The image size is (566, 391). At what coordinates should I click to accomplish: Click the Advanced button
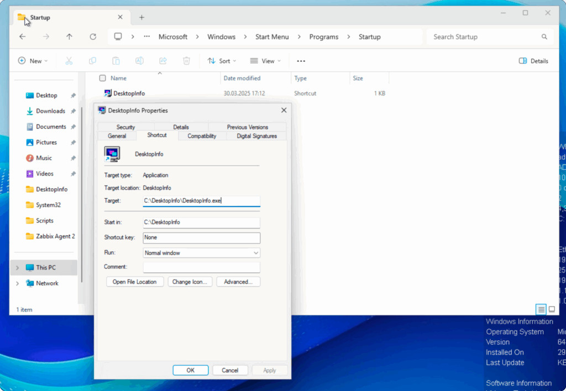(238, 282)
